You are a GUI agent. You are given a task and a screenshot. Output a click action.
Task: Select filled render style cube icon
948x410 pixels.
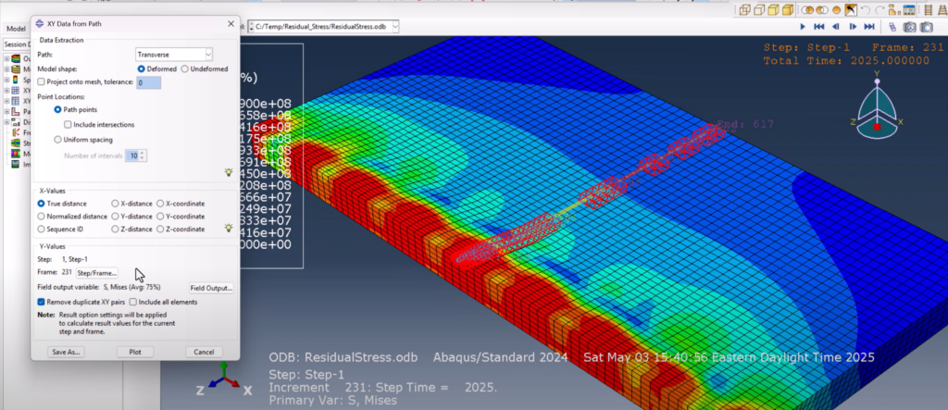click(x=774, y=9)
